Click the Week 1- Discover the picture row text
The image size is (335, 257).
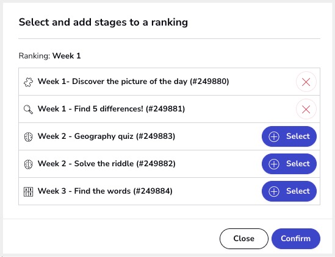133,82
